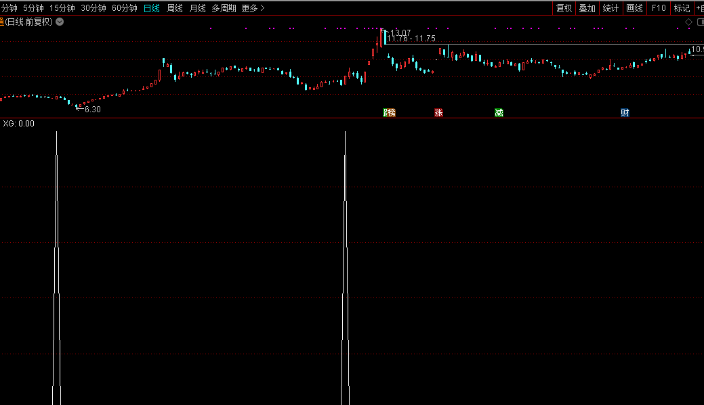Open the F10 company info page

tap(659, 8)
